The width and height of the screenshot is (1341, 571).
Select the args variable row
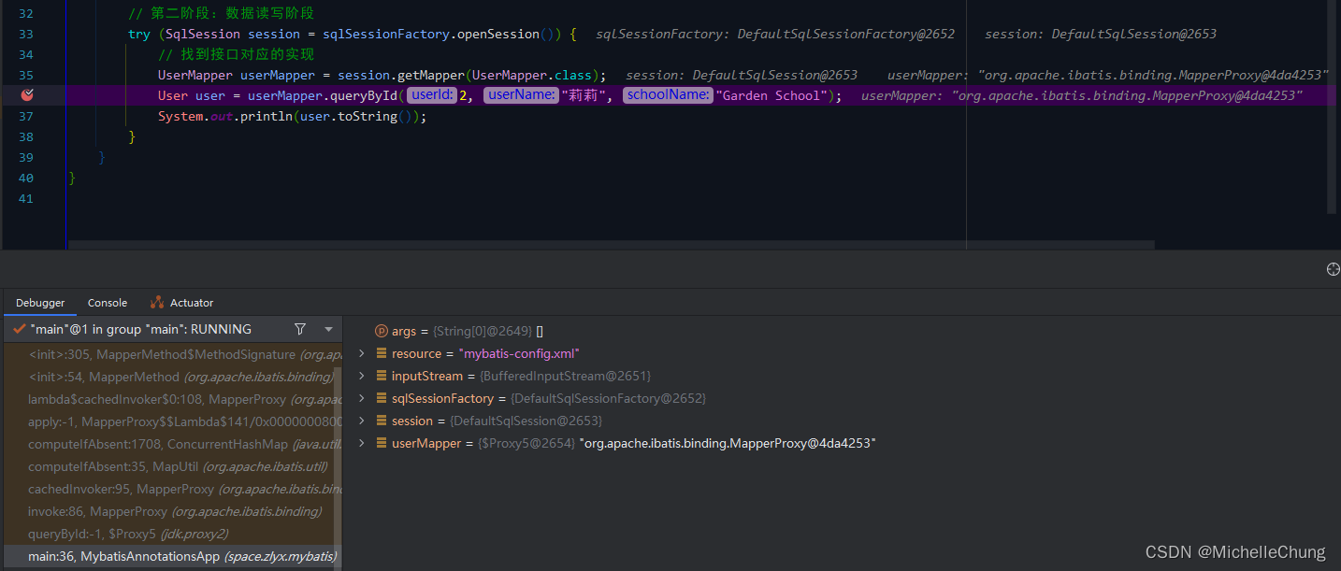[842, 331]
